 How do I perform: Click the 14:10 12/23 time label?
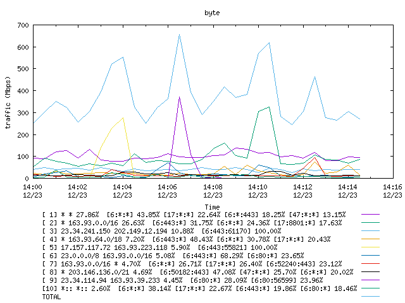(x=258, y=191)
